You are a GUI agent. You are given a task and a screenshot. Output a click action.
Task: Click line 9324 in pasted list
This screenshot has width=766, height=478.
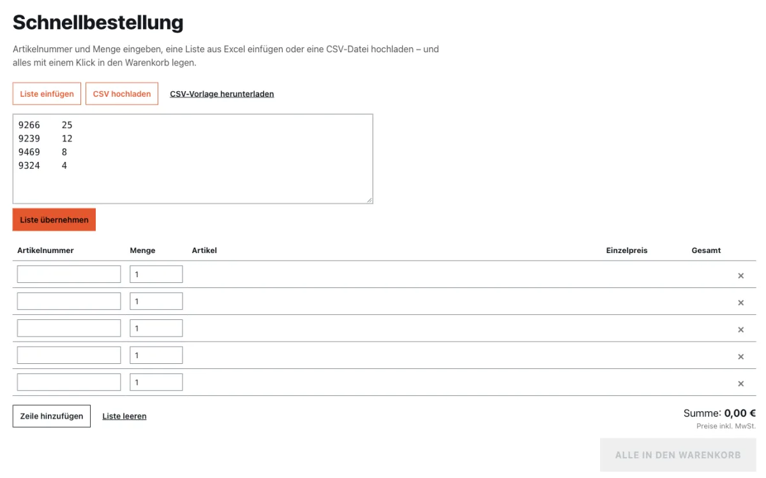pos(43,166)
